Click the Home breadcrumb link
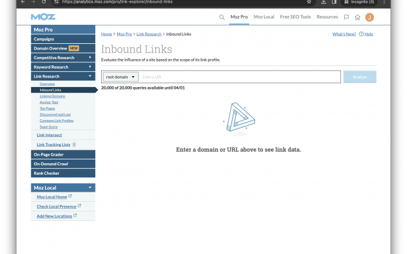The width and height of the screenshot is (407, 254). pos(106,34)
